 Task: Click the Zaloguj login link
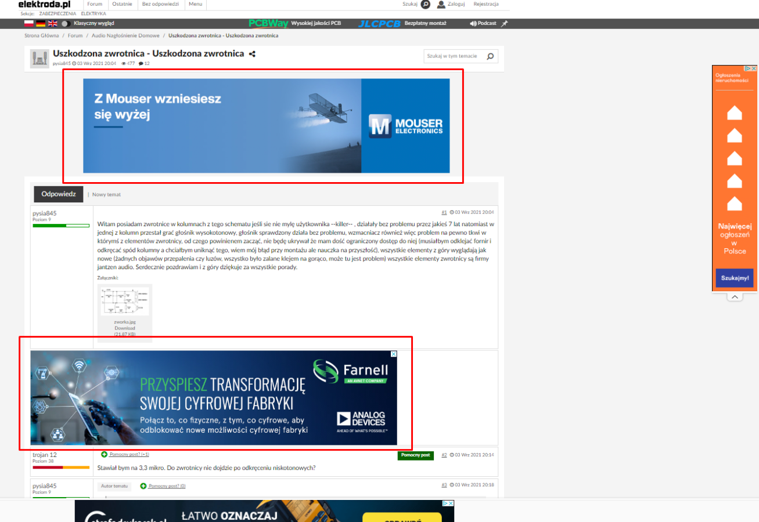pos(456,4)
